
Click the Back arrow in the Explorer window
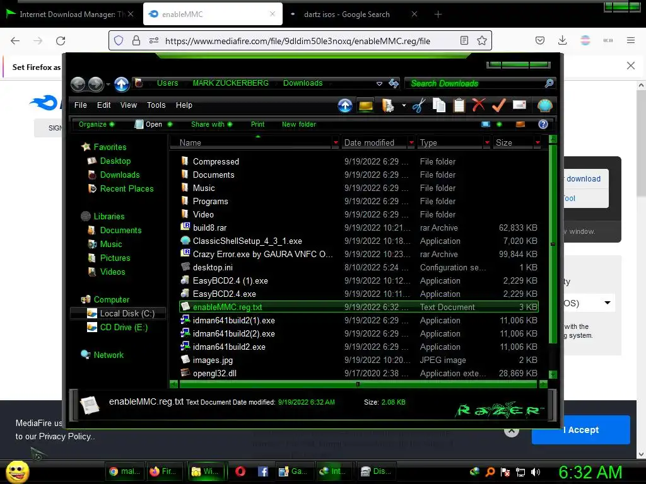tap(78, 84)
